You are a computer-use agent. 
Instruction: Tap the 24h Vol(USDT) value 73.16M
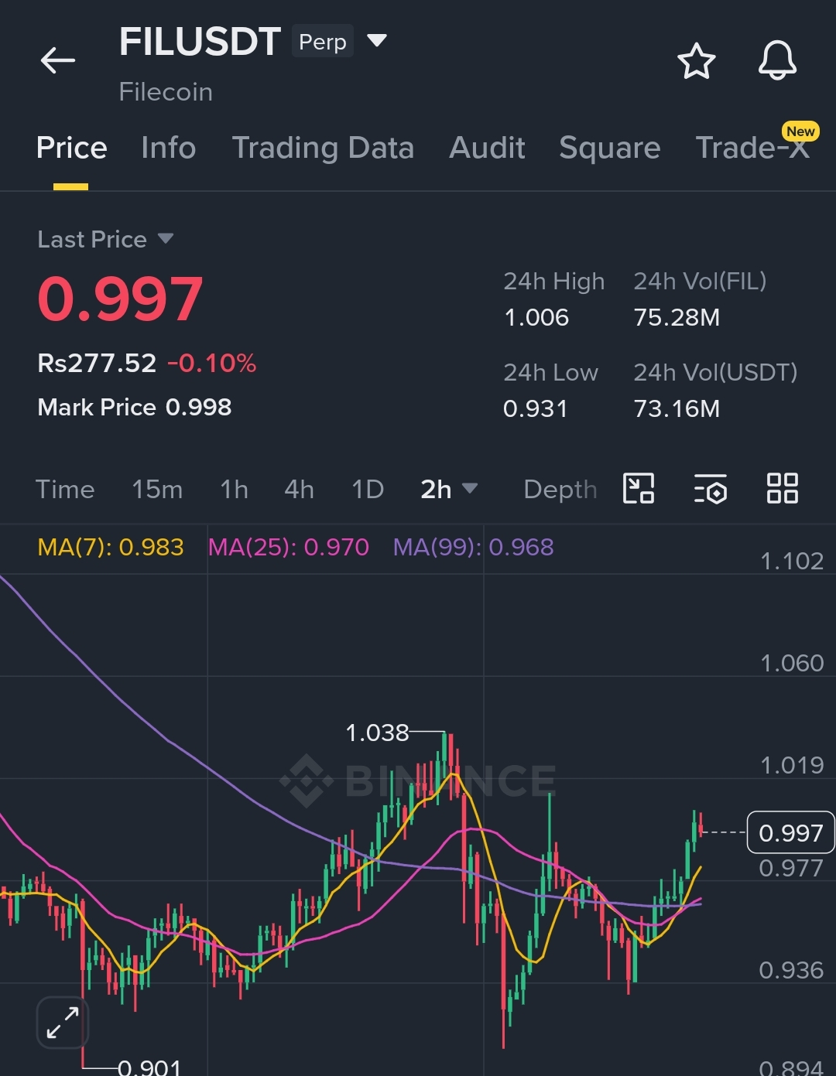click(x=677, y=408)
